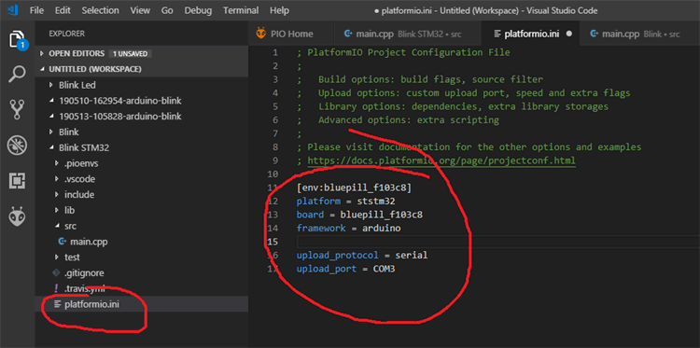Click the 'upload_protocol = serial' line
700x348 pixels.
pos(362,256)
